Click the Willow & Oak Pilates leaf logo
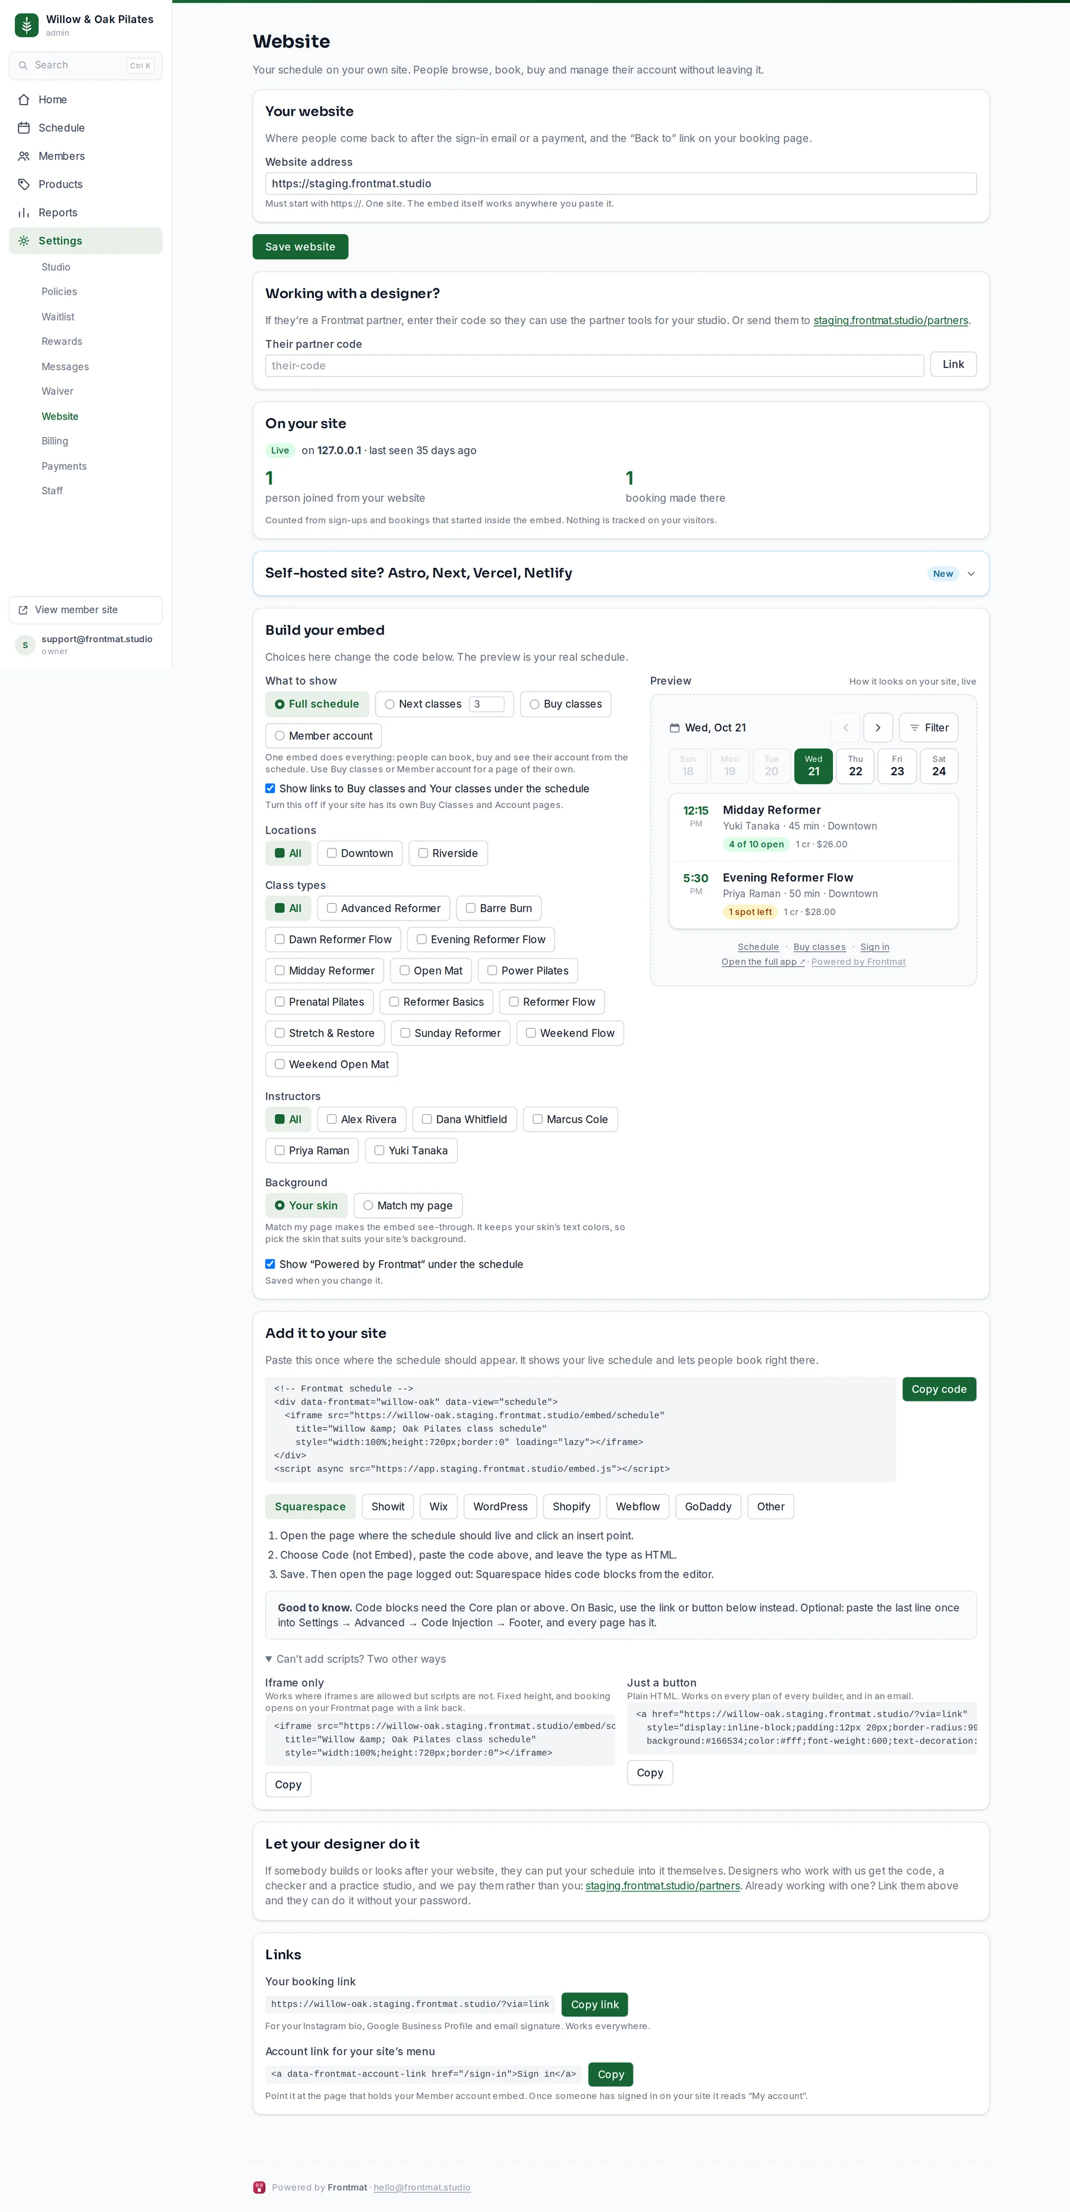Screen dimensions: 1070x2212 (27, 25)
